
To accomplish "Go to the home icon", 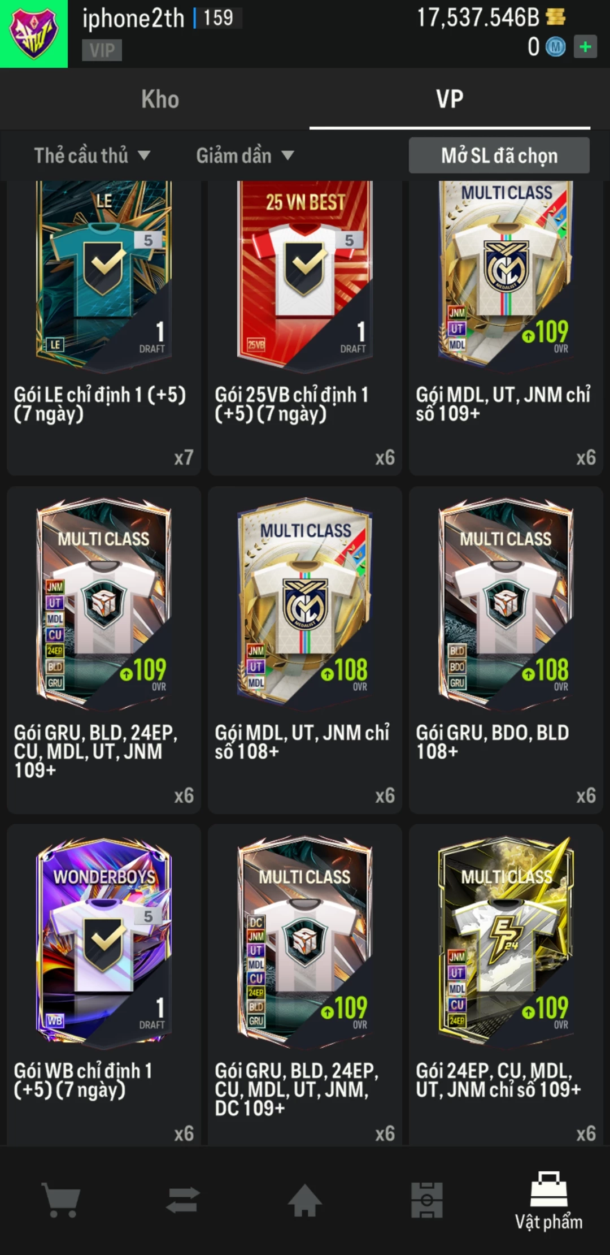I will [305, 1200].
